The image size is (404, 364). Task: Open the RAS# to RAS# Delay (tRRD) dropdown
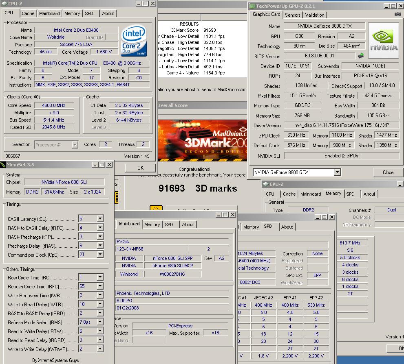click(x=100, y=313)
